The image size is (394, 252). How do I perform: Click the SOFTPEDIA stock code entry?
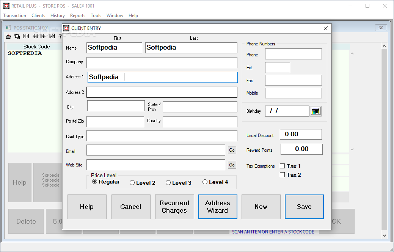(x=25, y=53)
